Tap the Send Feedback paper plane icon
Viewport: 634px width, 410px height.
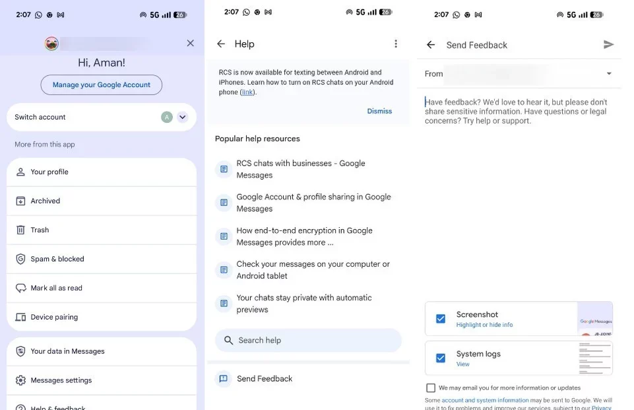pyautogui.click(x=609, y=44)
